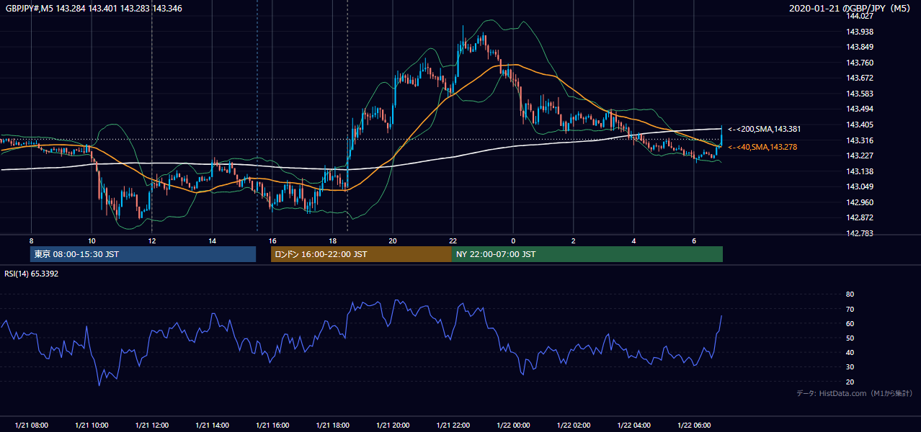Click the bottom time label 1/21 22:00
The width and height of the screenshot is (921, 432).
453,425
